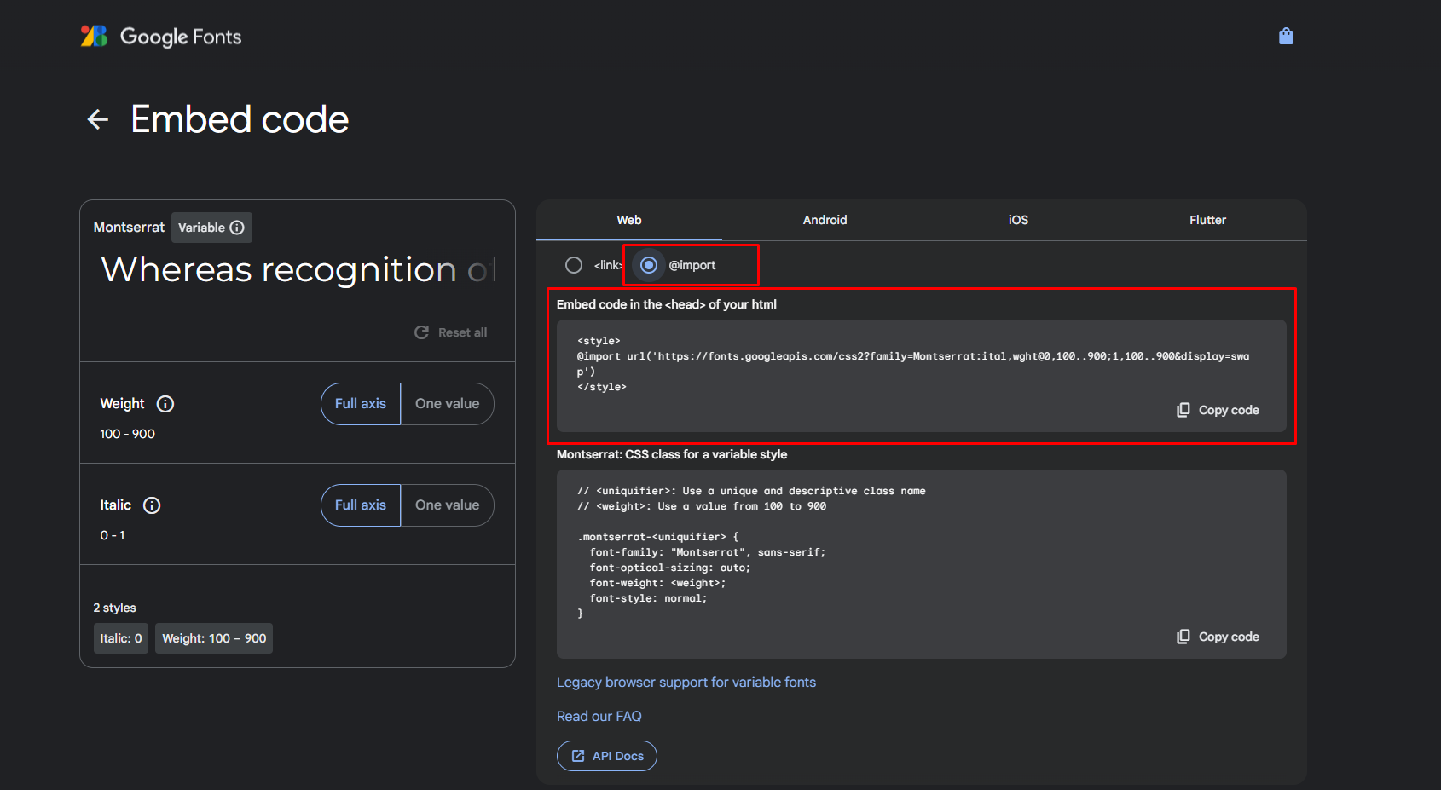Click the Montserrat font name
Viewport: 1441px width, 790px height.
(x=129, y=228)
